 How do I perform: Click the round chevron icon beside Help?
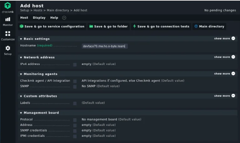[x=64, y=18]
